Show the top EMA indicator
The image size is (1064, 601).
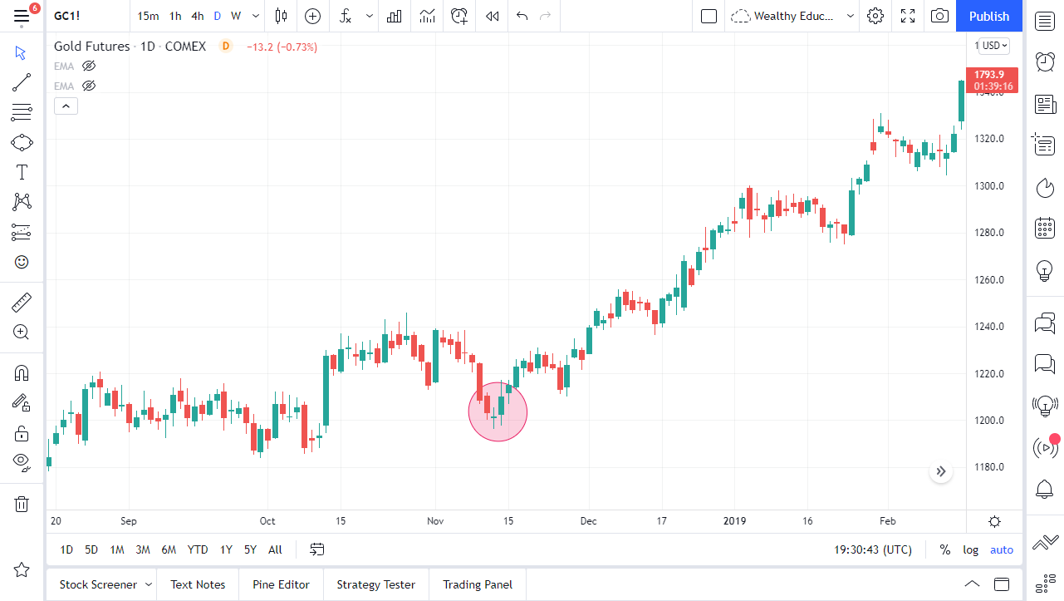[x=89, y=66]
